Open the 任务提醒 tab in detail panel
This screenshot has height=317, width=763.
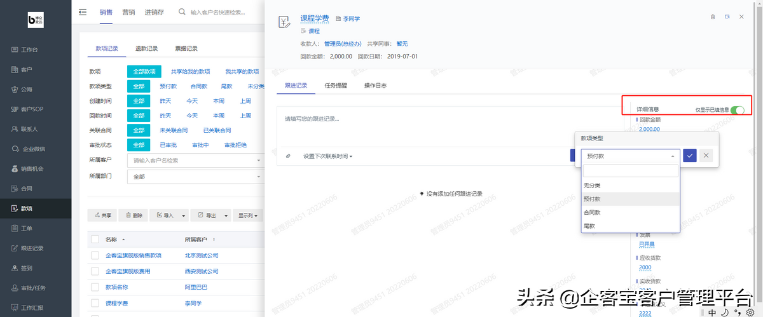(336, 85)
